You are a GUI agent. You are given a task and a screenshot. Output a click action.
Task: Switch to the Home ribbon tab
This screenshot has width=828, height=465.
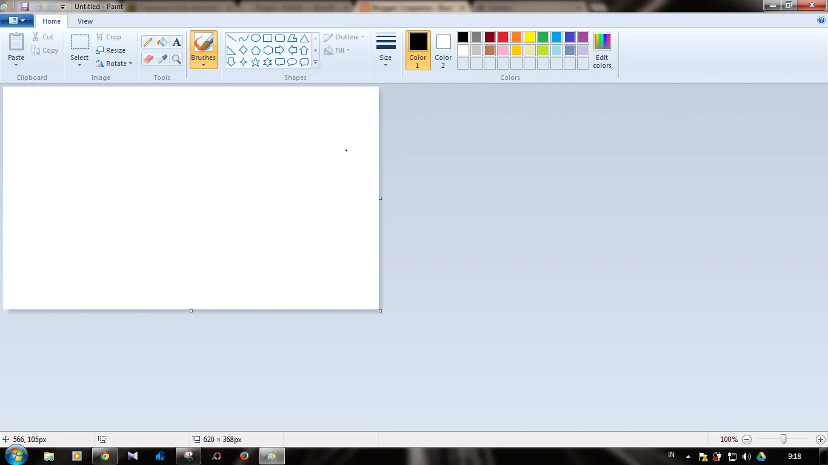pos(52,21)
